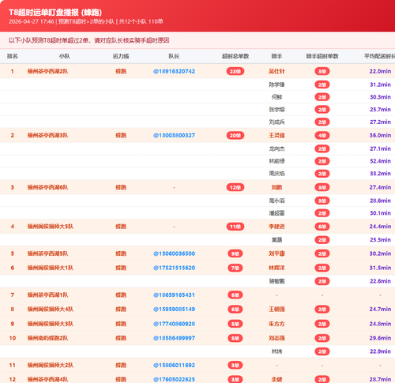Click the 31.5min average delivery time

point(380,268)
